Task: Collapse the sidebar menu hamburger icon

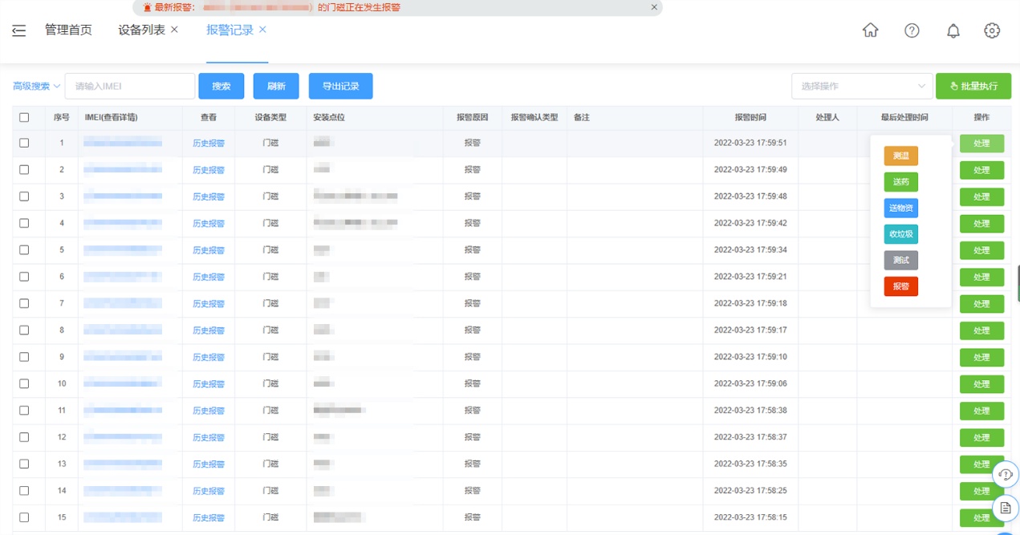Action: 19,30
